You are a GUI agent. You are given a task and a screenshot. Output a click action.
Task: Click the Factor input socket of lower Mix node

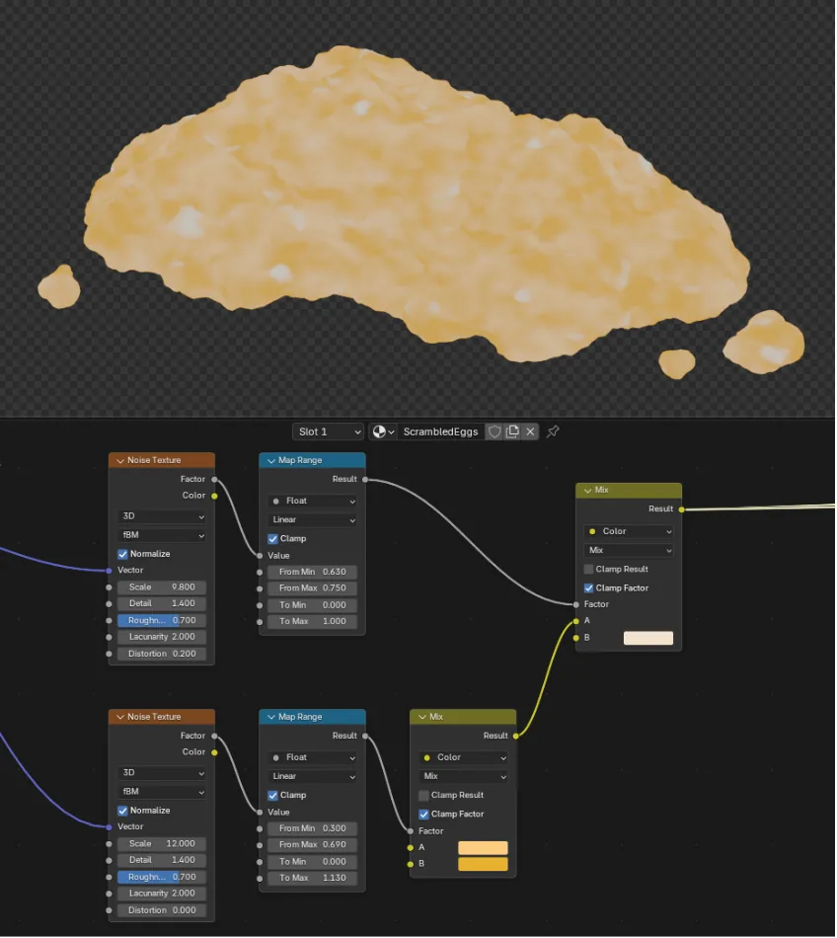[x=411, y=831]
